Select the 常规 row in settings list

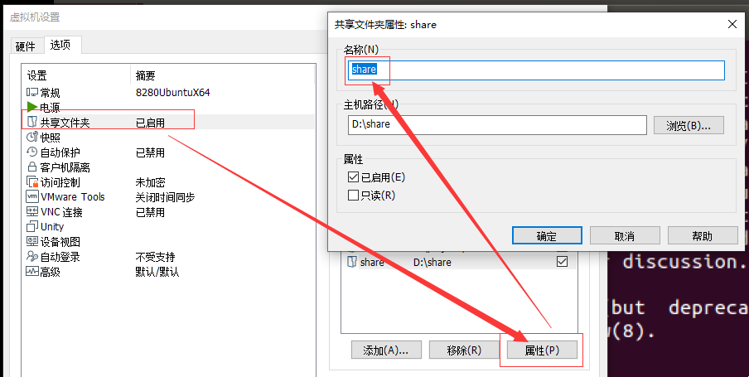pos(170,92)
